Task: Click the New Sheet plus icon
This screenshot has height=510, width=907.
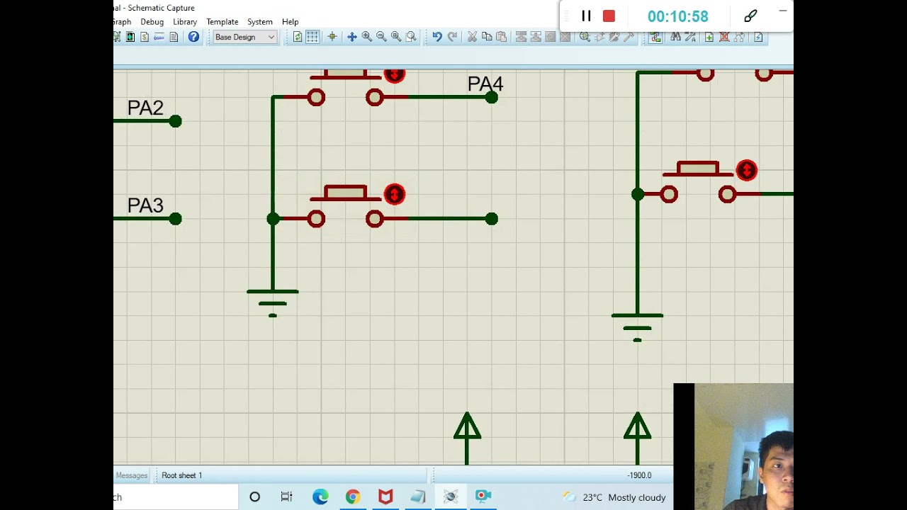Action: click(709, 37)
